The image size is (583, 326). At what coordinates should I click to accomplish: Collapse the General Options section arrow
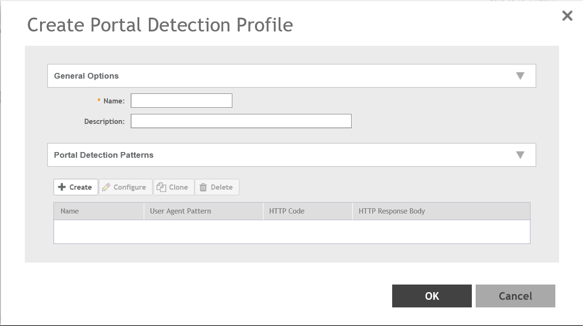tap(520, 76)
